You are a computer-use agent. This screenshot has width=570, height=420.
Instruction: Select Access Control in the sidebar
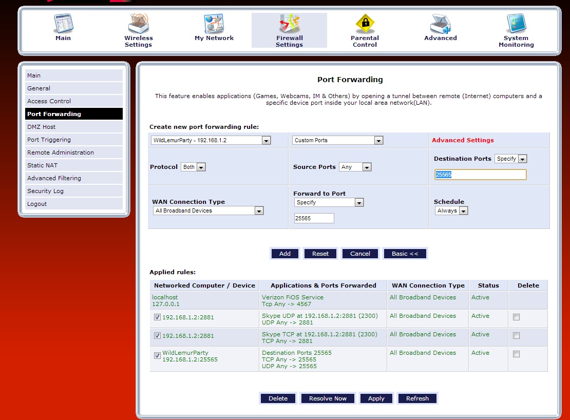[74, 101]
